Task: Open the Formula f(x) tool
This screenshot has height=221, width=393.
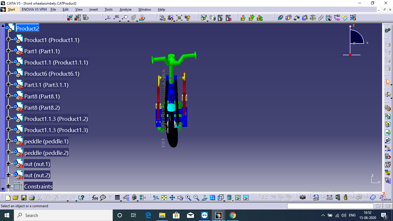Action: click(x=95, y=198)
